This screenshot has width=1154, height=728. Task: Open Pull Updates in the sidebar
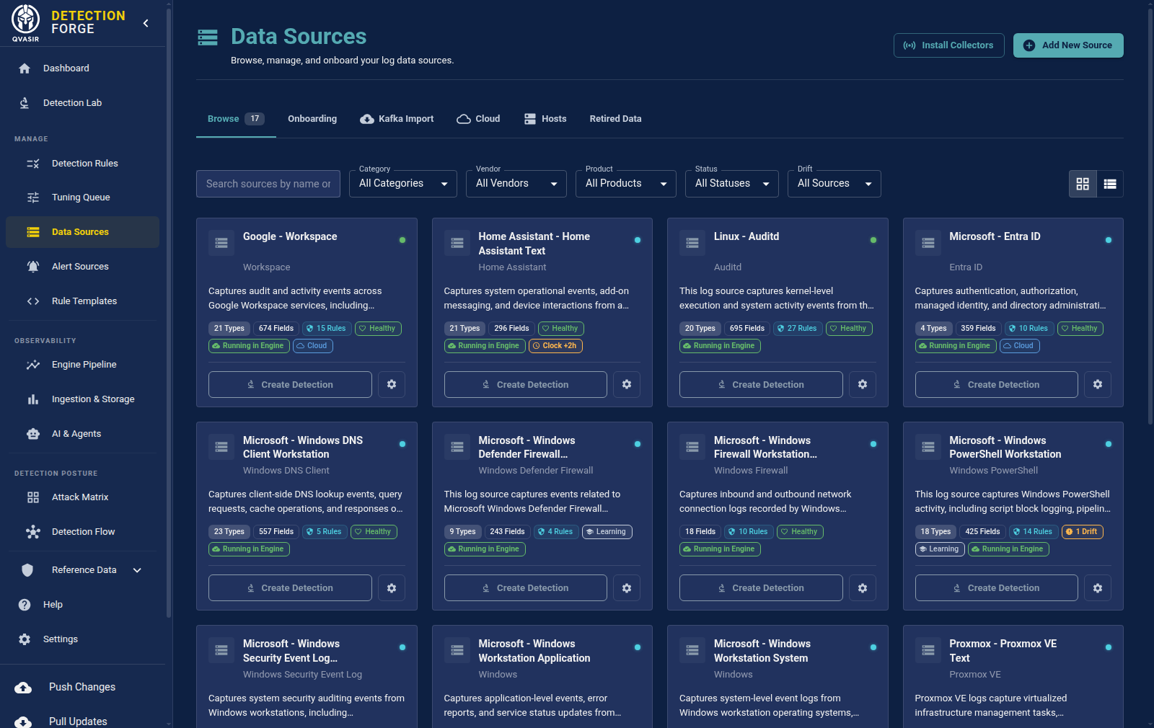(78, 722)
